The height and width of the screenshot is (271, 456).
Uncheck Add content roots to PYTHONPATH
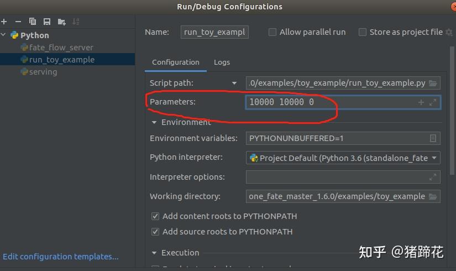pos(155,216)
